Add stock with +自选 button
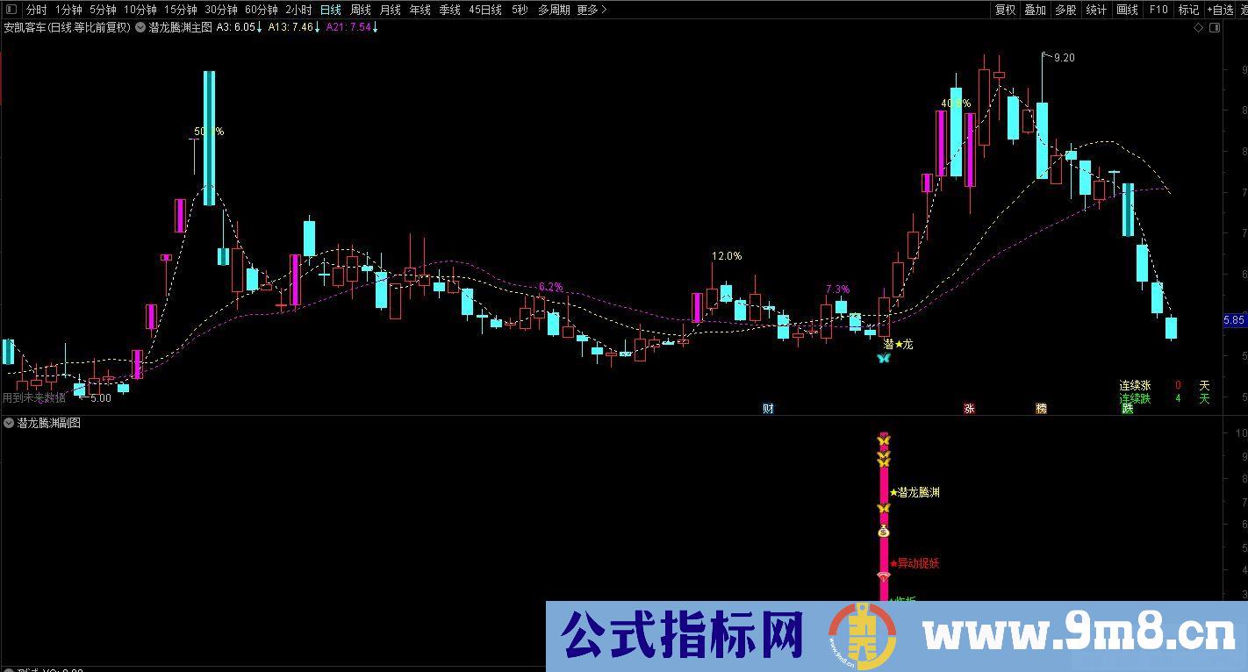Screen dimensions: 1248x672 [x=1221, y=10]
